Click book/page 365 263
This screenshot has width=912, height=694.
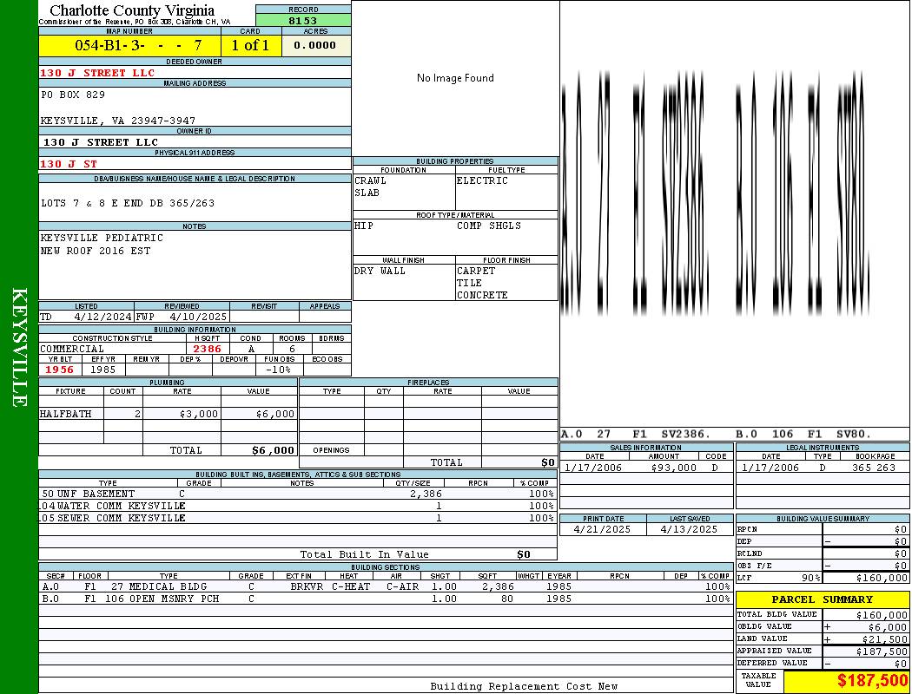[x=874, y=468]
